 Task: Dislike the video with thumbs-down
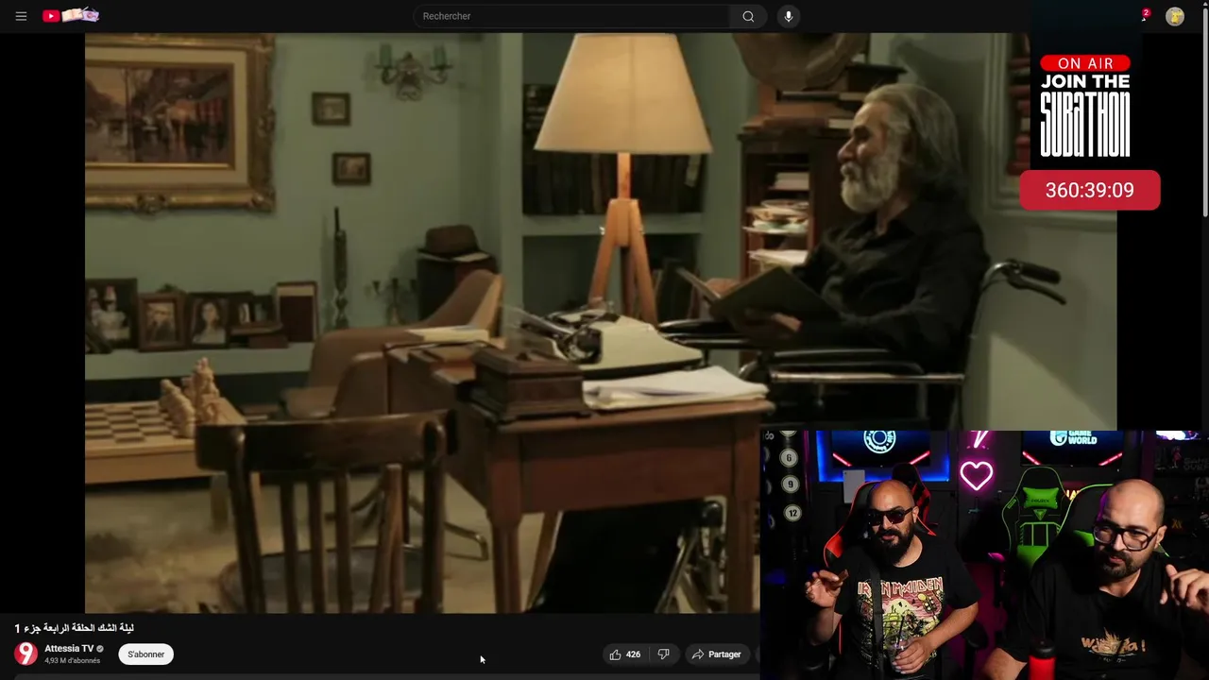[664, 654]
